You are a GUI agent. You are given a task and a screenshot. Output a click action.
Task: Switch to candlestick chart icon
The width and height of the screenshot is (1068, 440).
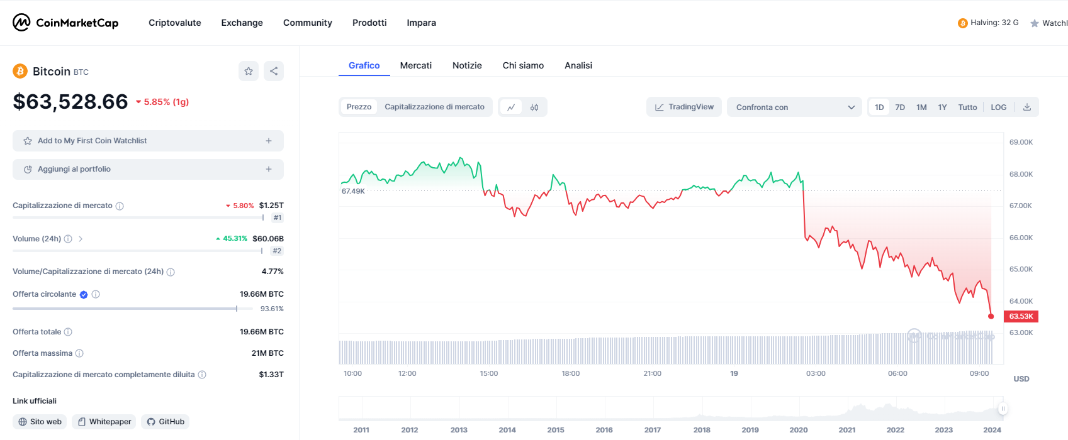534,107
